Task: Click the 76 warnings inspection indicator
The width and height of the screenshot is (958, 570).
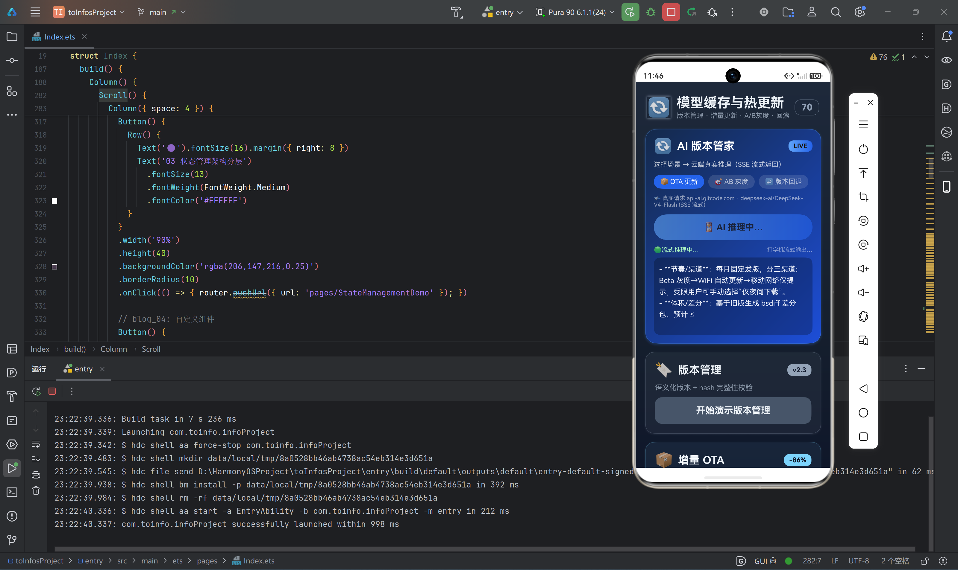Action: click(878, 57)
